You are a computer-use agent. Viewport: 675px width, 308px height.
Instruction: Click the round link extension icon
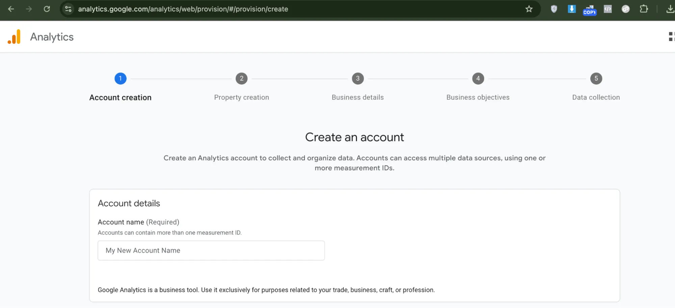pos(625,9)
